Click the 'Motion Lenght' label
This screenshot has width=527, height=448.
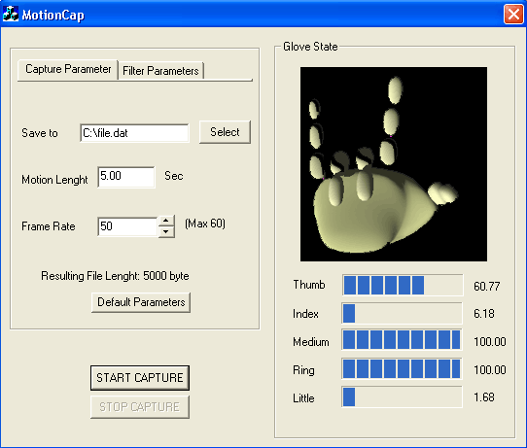click(x=54, y=180)
